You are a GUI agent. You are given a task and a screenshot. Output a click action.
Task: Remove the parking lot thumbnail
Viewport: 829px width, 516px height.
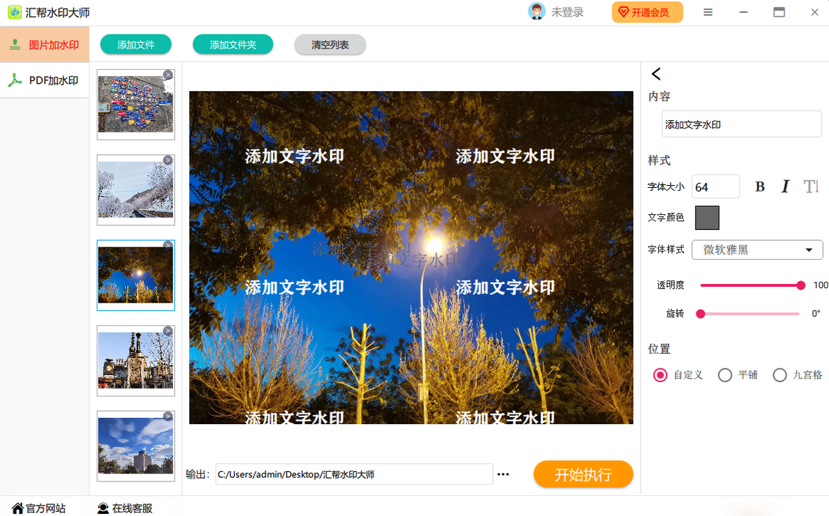pos(168,75)
